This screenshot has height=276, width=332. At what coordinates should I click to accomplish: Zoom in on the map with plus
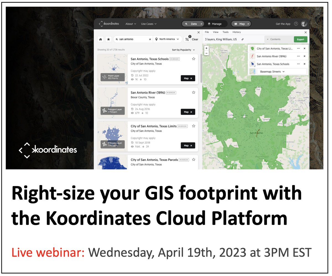coord(206,48)
